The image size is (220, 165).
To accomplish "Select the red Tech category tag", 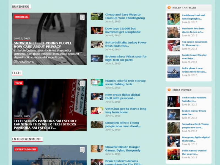I will pyautogui.click(x=18, y=83).
